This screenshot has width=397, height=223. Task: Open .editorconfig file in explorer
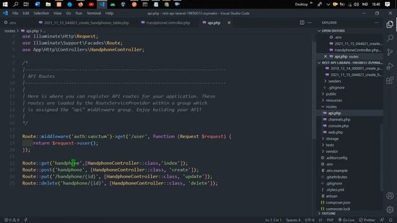point(336,158)
